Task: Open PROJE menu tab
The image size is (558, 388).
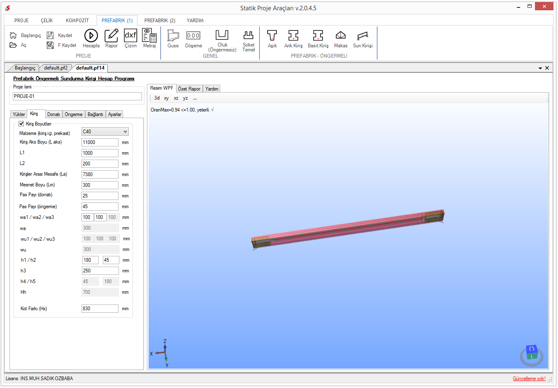Action: pos(21,21)
